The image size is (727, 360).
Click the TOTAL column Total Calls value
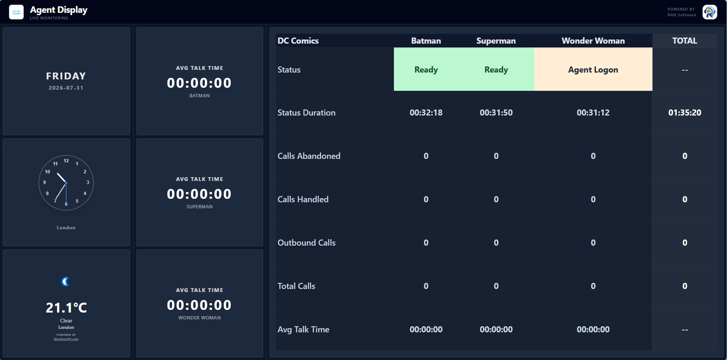click(685, 286)
